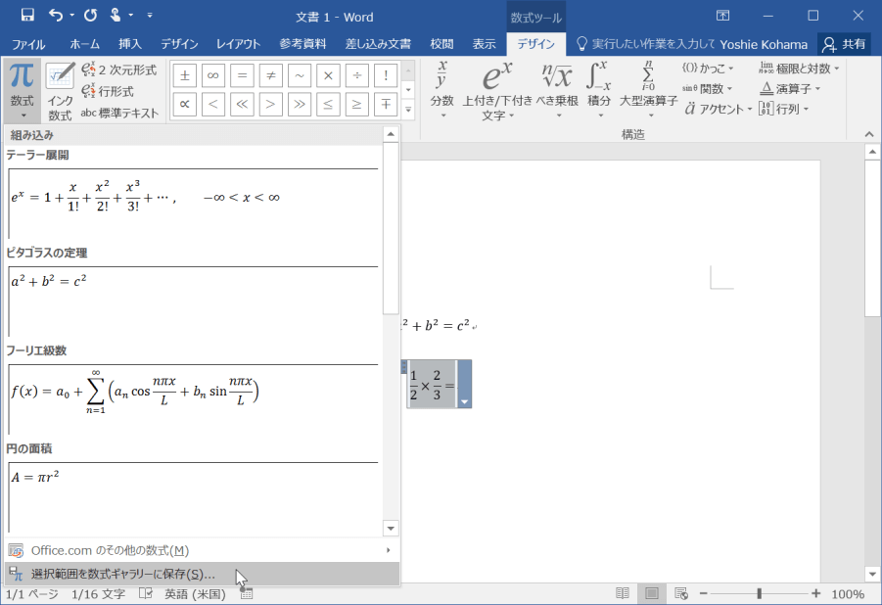Collapse the ribbon with the chevron
This screenshot has height=605, width=882.
(x=869, y=134)
